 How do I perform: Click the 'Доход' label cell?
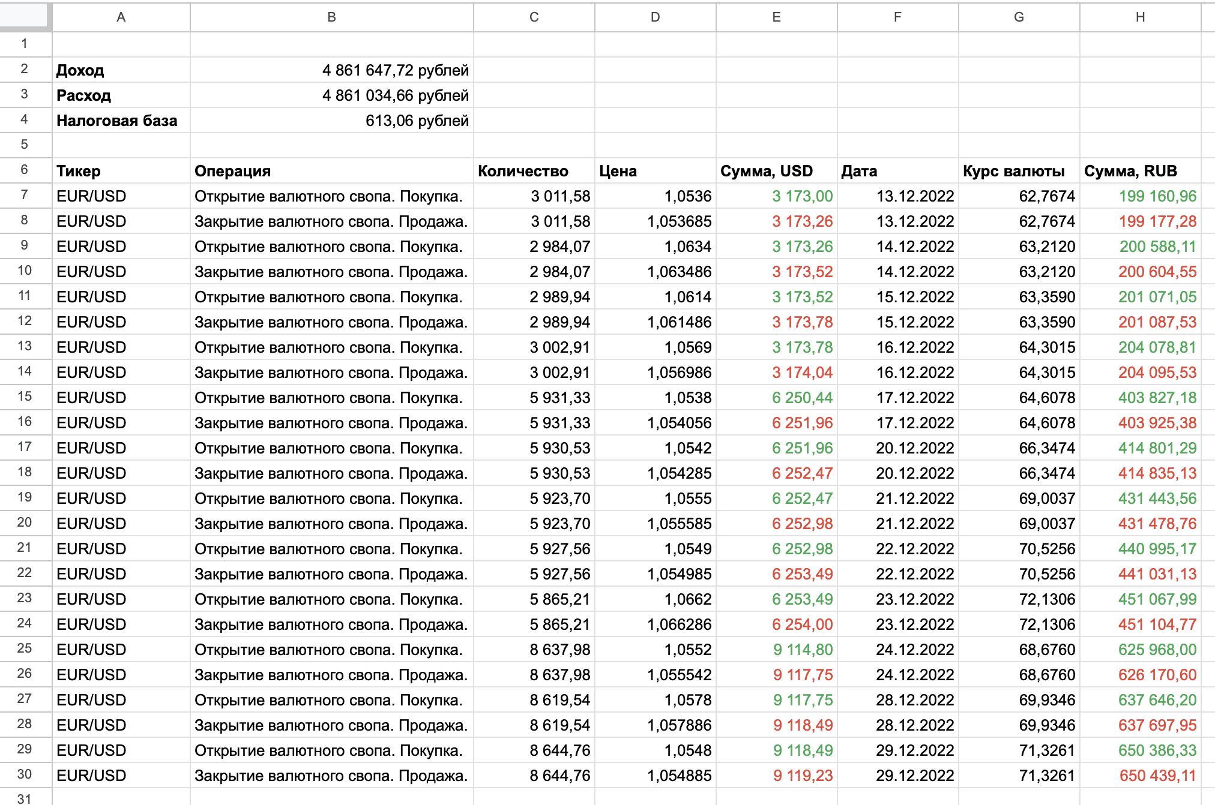coord(121,70)
